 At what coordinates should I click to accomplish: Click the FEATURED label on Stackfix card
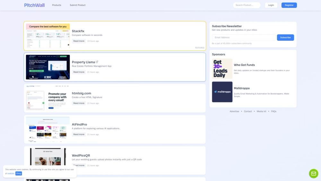tap(200, 48)
